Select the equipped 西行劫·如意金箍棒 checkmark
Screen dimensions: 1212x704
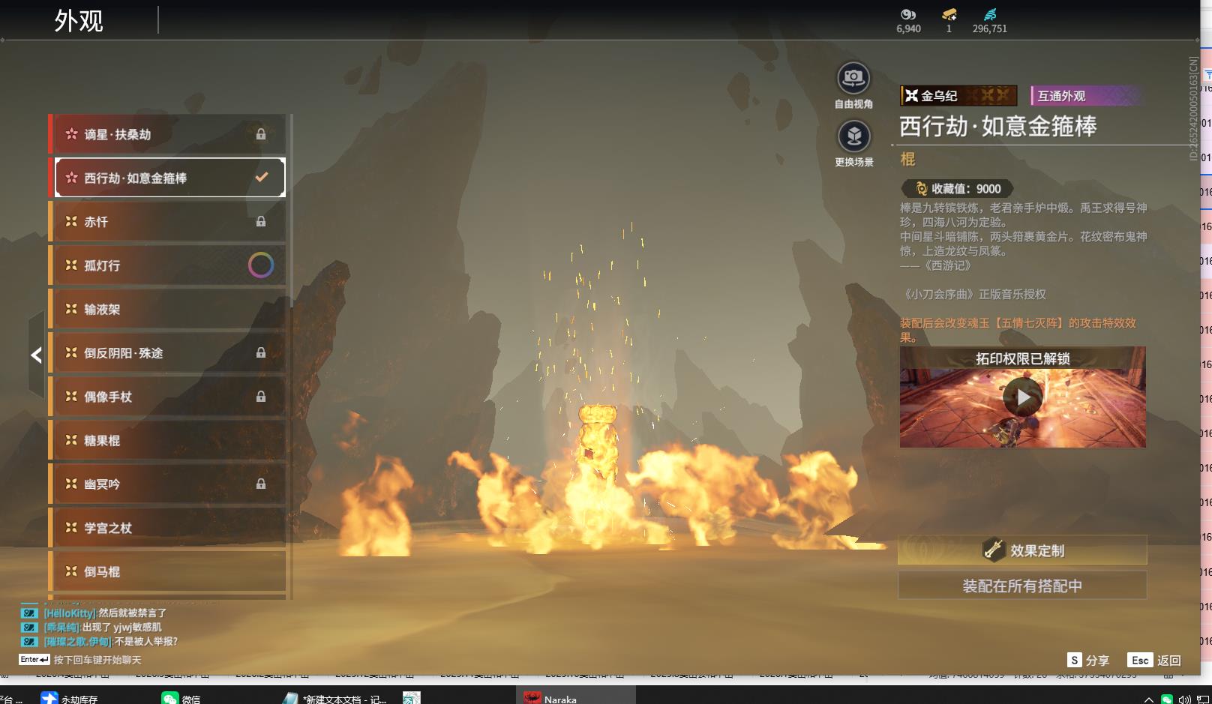coord(261,178)
